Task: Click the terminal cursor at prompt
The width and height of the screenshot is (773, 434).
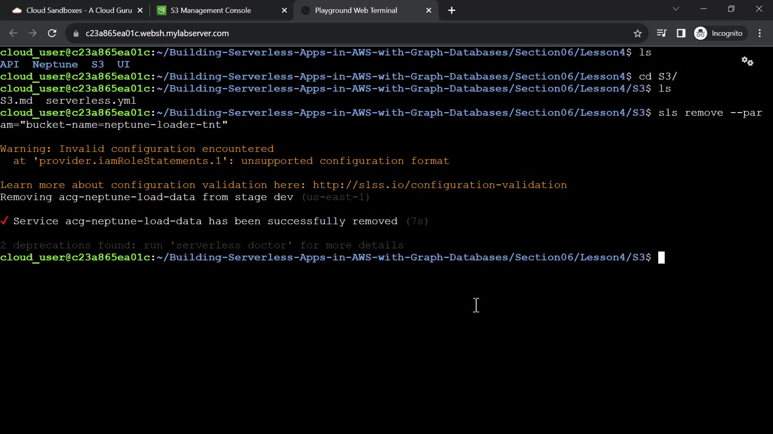Action: coord(661,257)
